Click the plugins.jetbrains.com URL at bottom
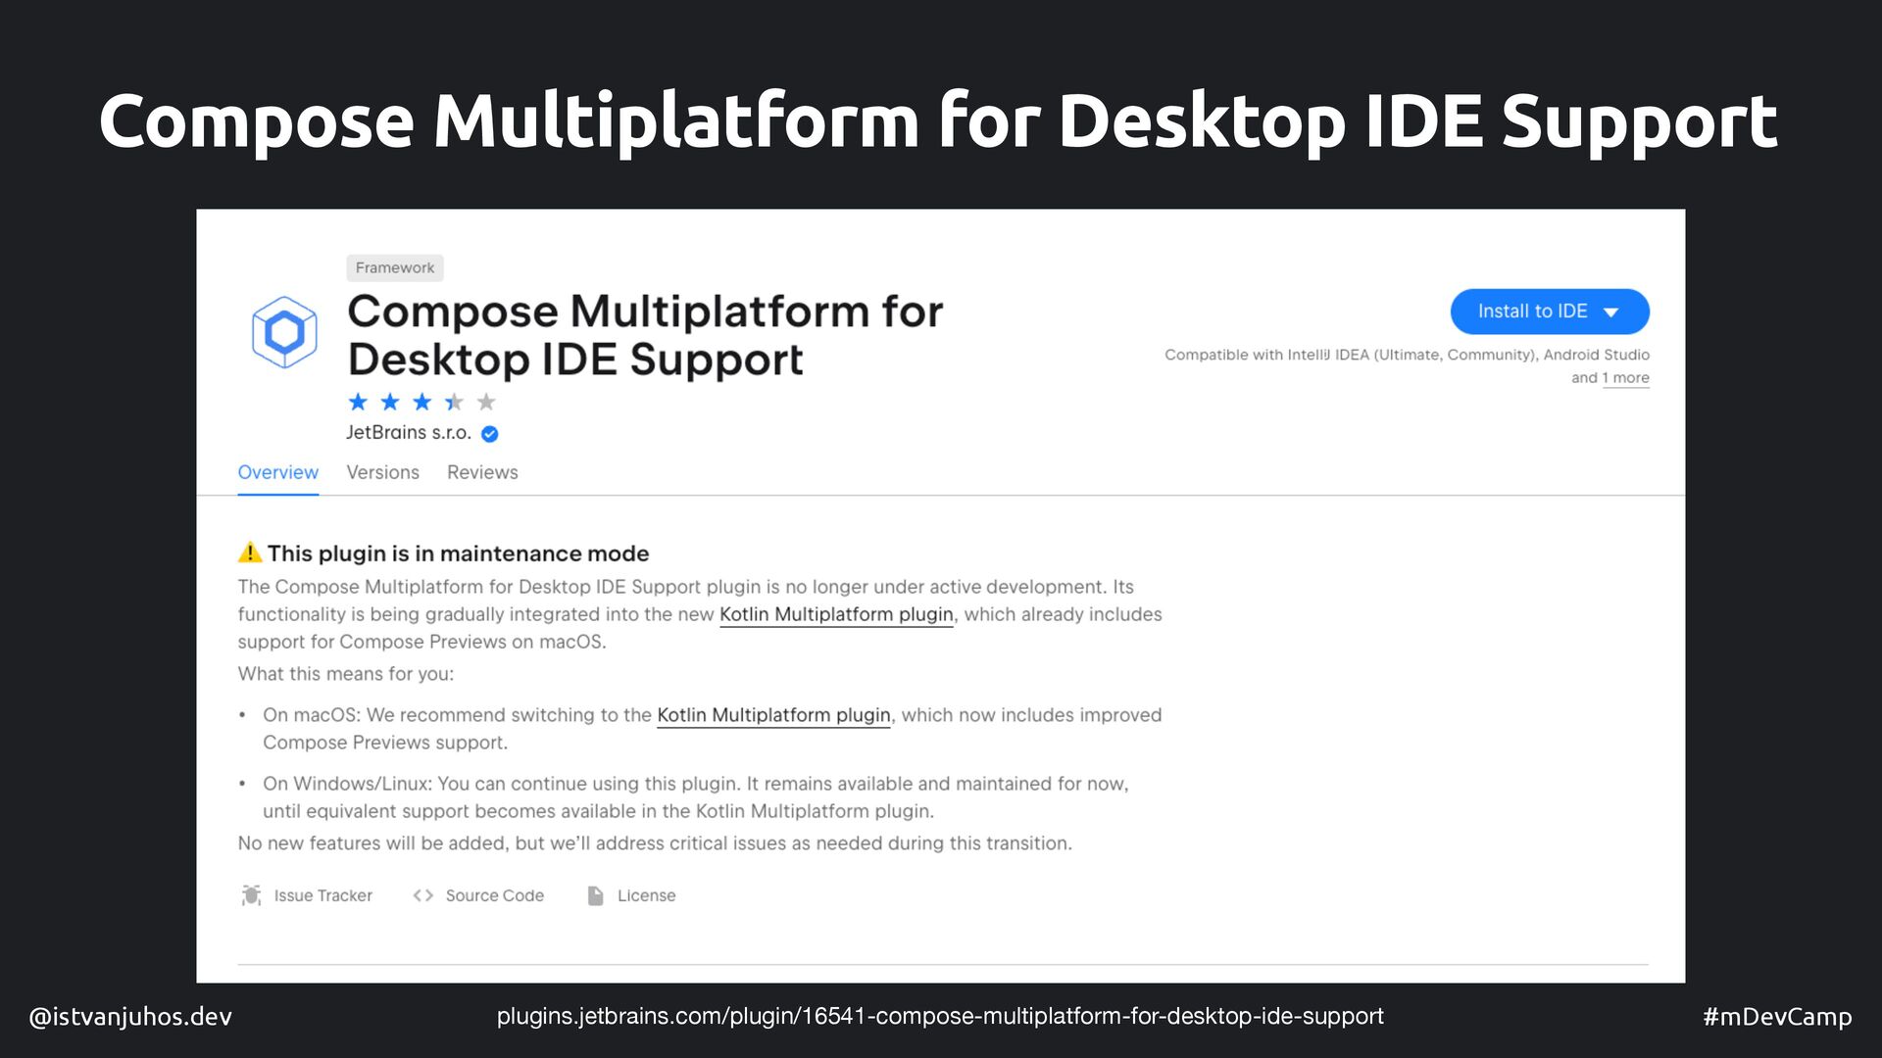This screenshot has height=1058, width=1882. (x=939, y=1017)
